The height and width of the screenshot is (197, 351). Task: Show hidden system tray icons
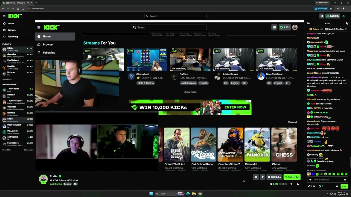pos(328,194)
